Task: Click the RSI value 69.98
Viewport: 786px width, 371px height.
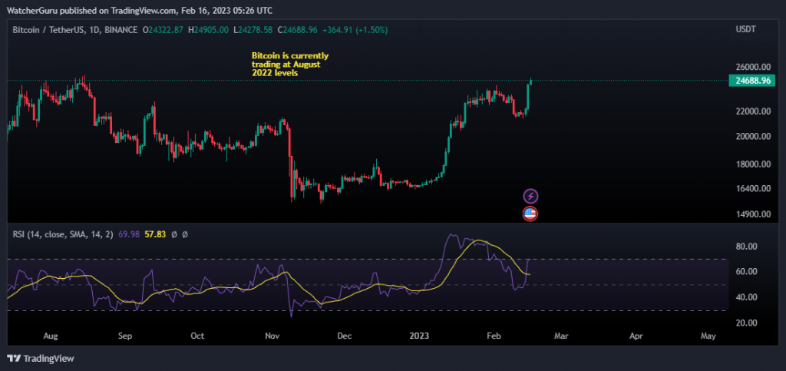Action: 127,234
